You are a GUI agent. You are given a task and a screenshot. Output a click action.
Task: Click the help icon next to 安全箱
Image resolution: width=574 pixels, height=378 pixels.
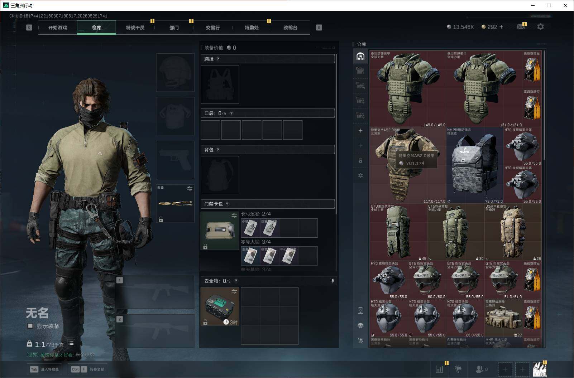point(236,281)
